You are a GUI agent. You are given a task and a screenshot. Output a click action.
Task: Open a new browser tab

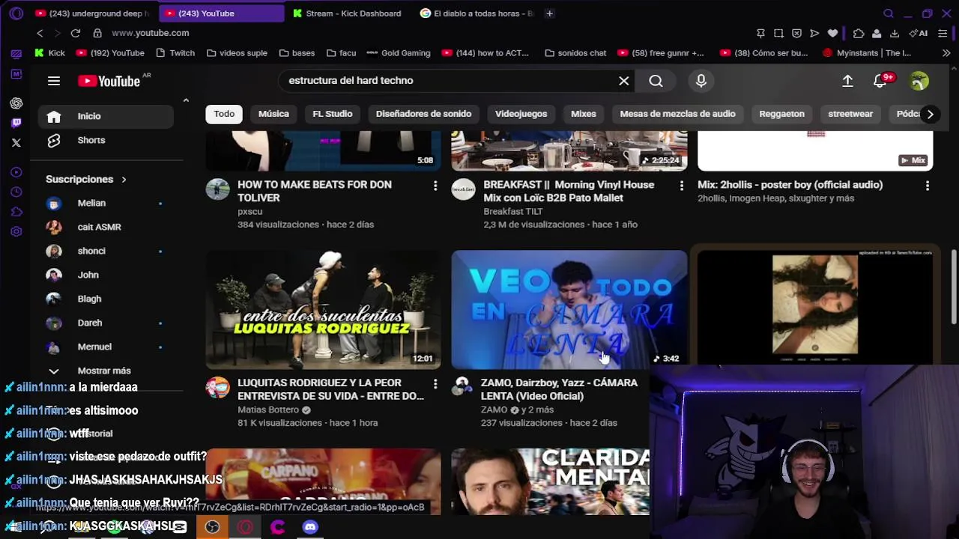pos(549,13)
